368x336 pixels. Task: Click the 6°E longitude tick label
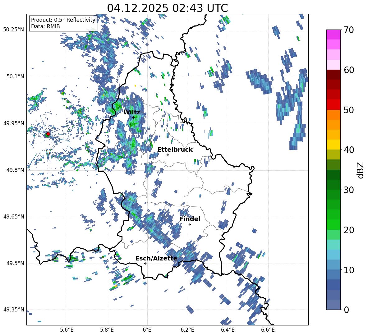pyautogui.click(x=147, y=330)
